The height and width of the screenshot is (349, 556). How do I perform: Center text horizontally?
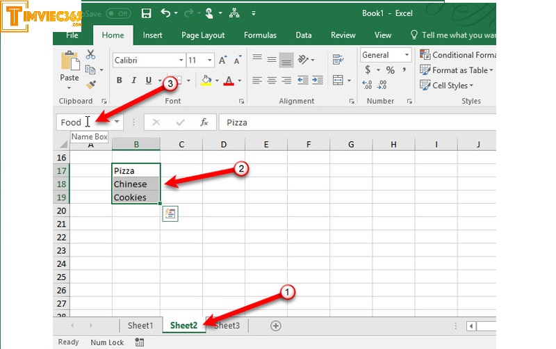[x=272, y=81]
